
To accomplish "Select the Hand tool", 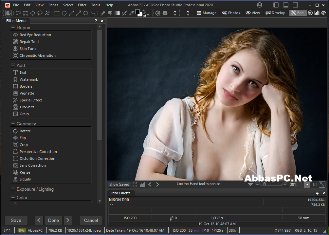I will point(9,13).
